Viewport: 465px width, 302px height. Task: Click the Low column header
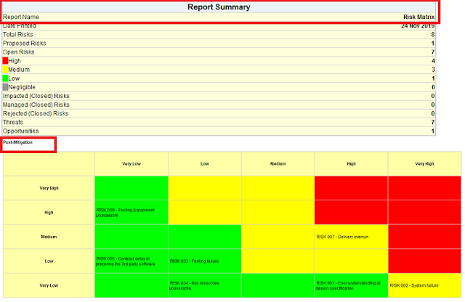point(205,164)
